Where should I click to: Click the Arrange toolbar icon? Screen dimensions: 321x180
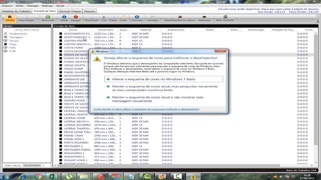[152, 18]
